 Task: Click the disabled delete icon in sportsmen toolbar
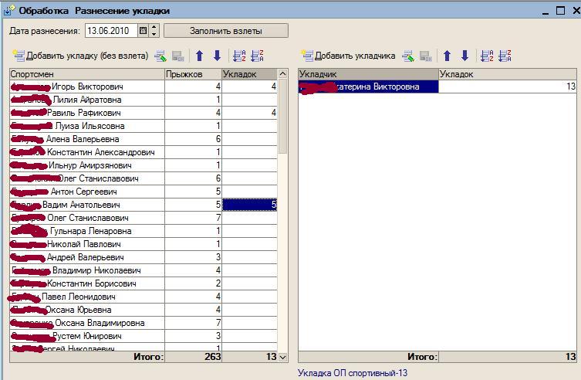point(178,56)
